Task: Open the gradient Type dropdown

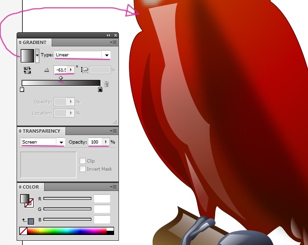Action: pos(107,55)
